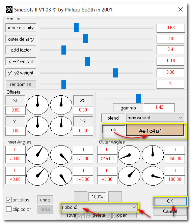Open the #e1c4a1 color swatch
The image size is (191, 224).
pyautogui.click(x=155, y=130)
